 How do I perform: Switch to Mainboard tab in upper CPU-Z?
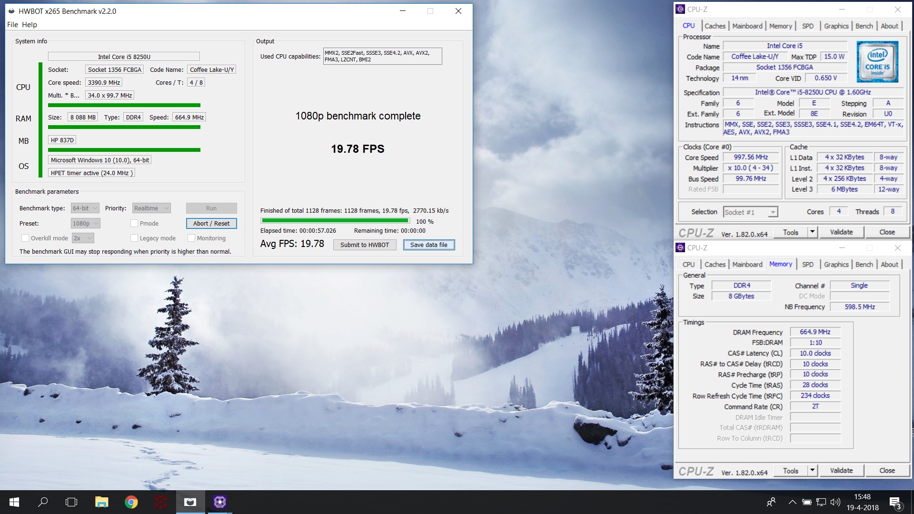click(747, 26)
